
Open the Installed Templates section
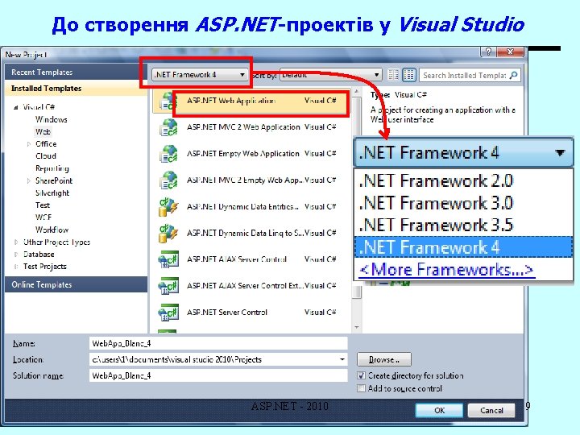pos(76,89)
